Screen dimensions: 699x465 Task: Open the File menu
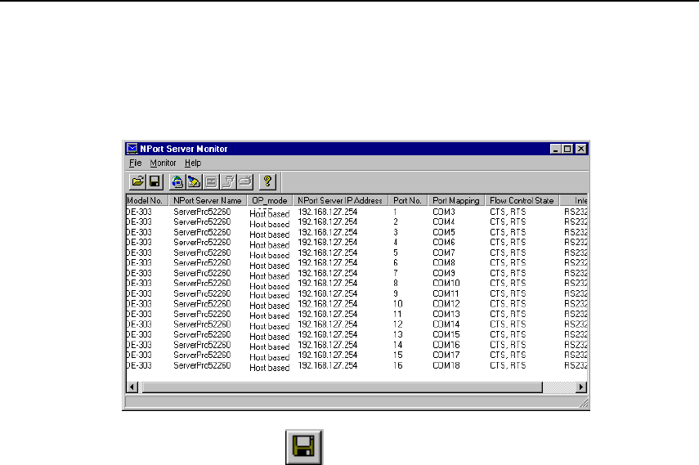(136, 163)
